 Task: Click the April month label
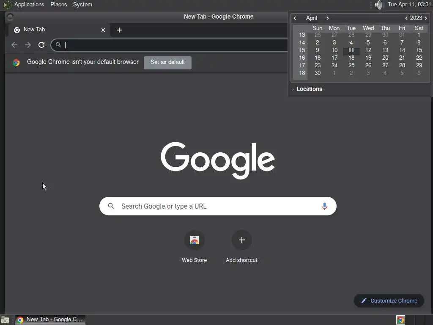312,18
